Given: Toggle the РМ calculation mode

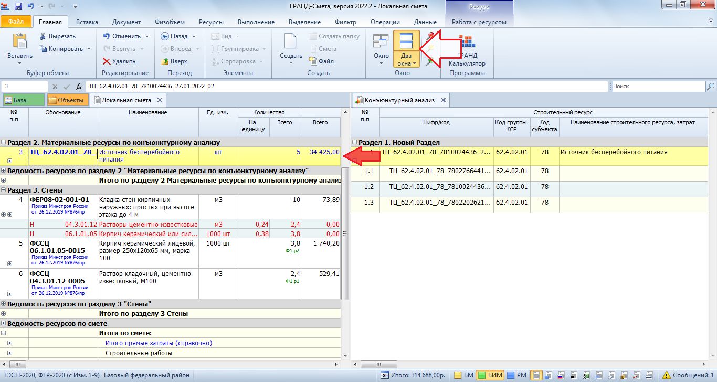Looking at the screenshot, I should (517, 375).
